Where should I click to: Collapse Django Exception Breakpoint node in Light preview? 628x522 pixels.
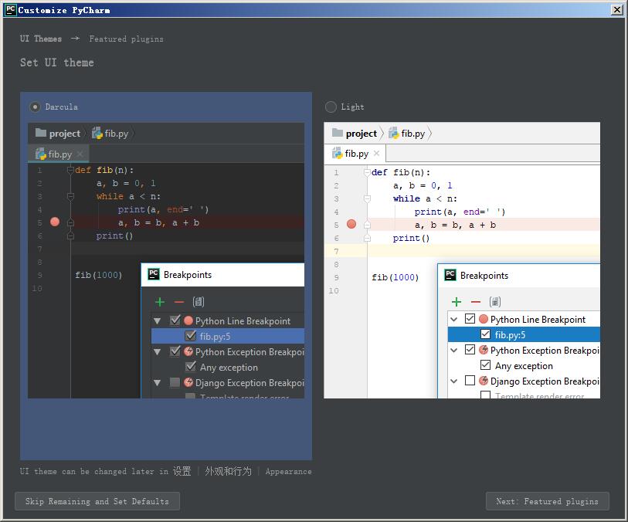click(x=453, y=381)
